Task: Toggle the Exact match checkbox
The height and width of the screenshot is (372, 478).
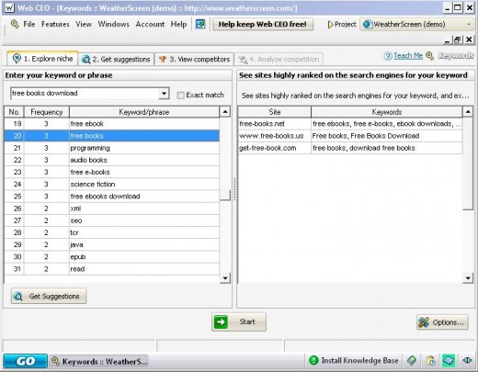Action: point(180,96)
